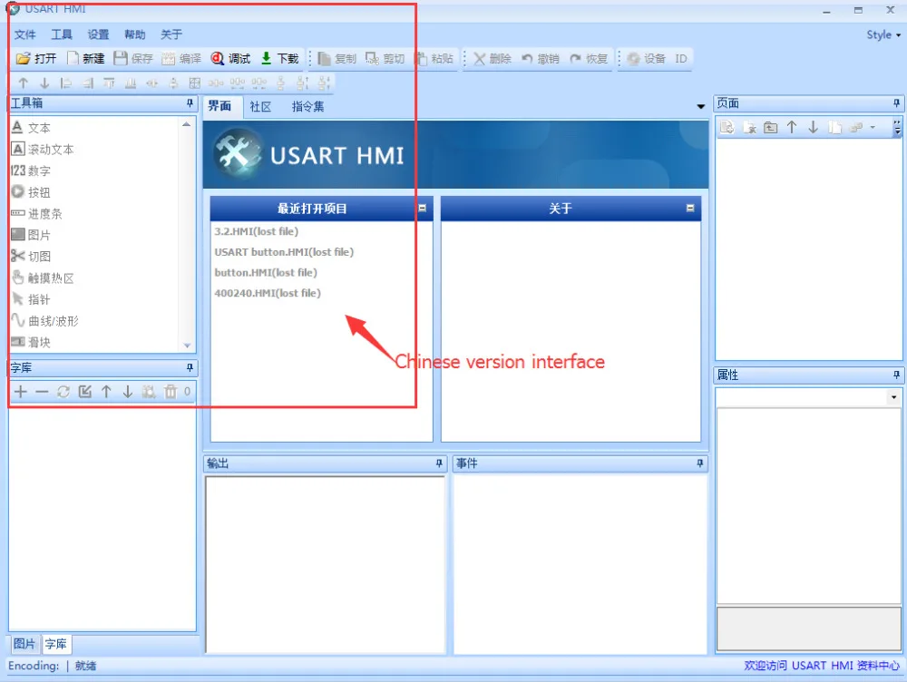Click toolbox scrollbar down arrow
Image resolution: width=907 pixels, height=682 pixels.
pos(186,346)
